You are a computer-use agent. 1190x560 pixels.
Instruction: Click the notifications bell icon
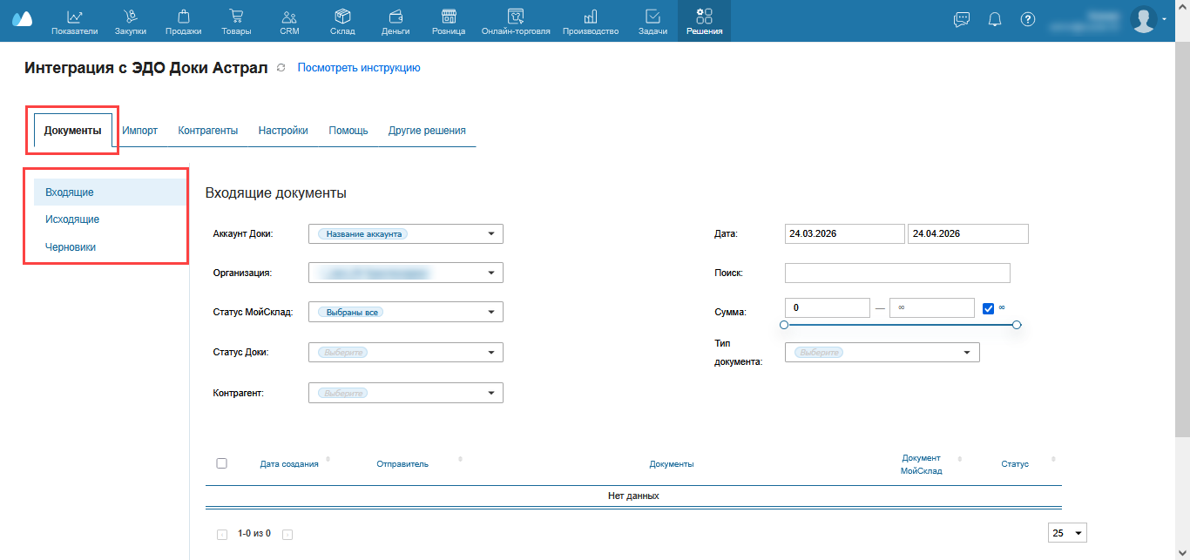click(x=995, y=19)
